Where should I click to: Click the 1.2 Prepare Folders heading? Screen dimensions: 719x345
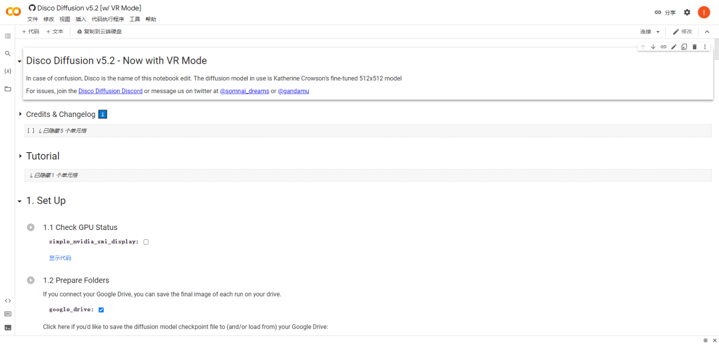pos(76,280)
